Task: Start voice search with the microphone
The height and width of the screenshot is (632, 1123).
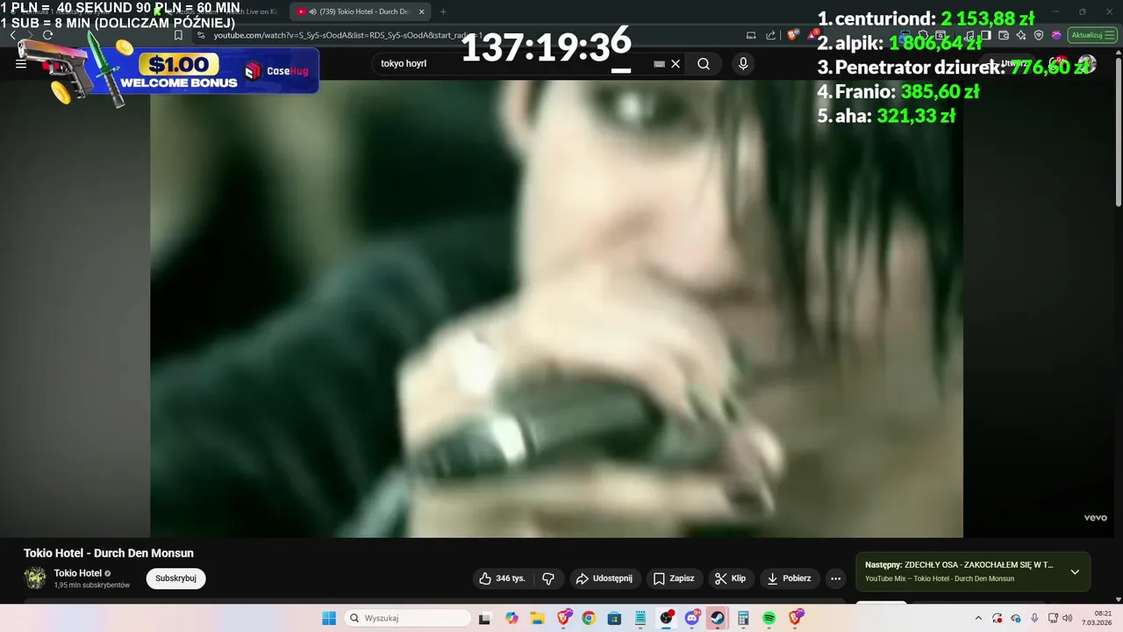Action: tap(743, 64)
